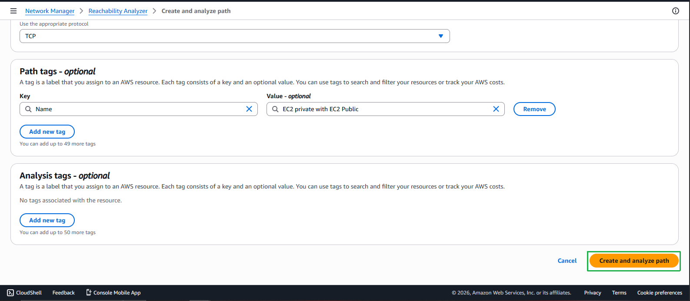Remove the Name tag
The width and height of the screenshot is (690, 301).
[534, 109]
